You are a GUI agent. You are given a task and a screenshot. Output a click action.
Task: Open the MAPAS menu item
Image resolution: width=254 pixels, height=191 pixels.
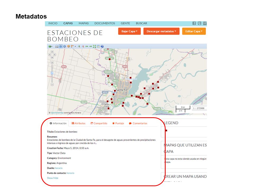click(84, 23)
